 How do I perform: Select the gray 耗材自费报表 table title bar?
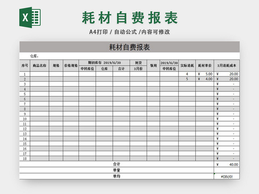pos(129,47)
